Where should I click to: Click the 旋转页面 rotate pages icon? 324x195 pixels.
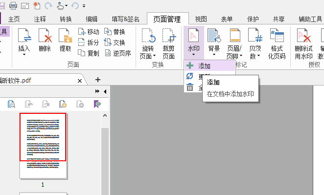coord(148,36)
